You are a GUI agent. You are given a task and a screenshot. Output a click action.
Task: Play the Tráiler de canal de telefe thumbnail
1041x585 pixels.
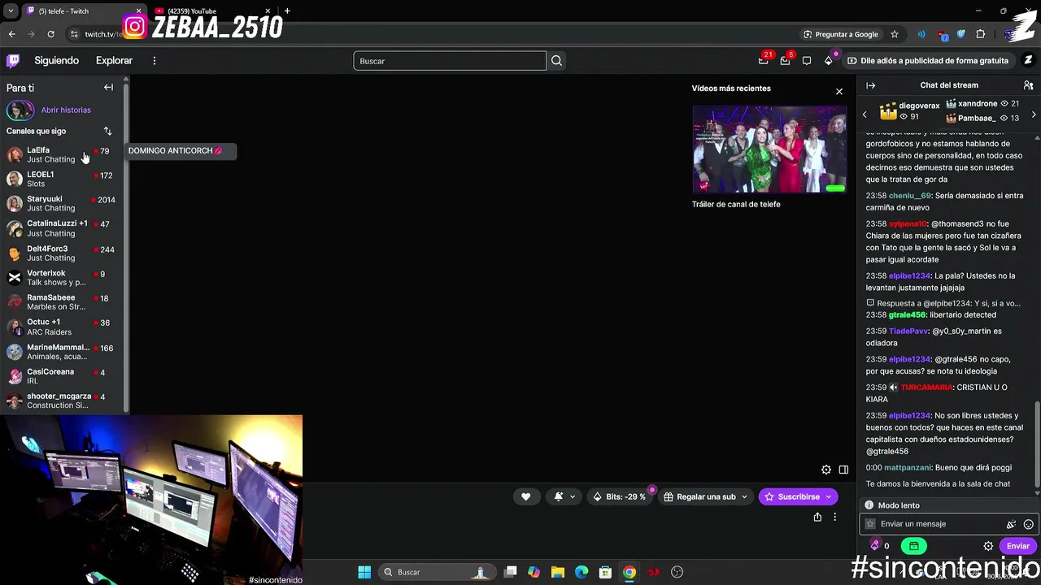click(769, 149)
